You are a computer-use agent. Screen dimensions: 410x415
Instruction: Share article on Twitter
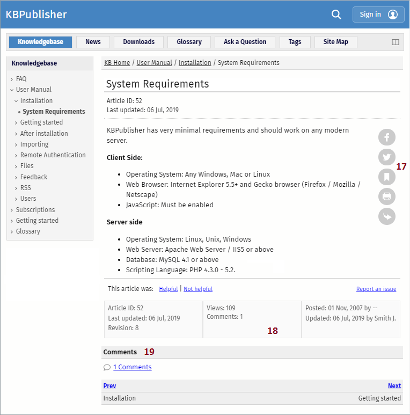[387, 157]
